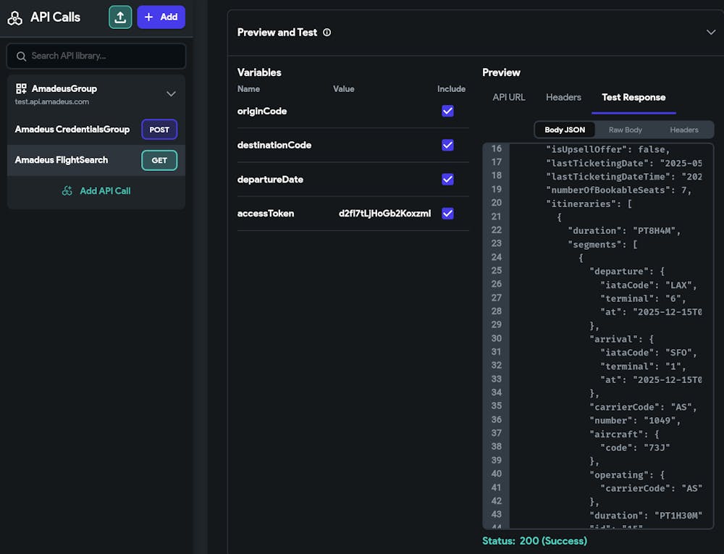Click the teal upload/import icon

click(120, 17)
